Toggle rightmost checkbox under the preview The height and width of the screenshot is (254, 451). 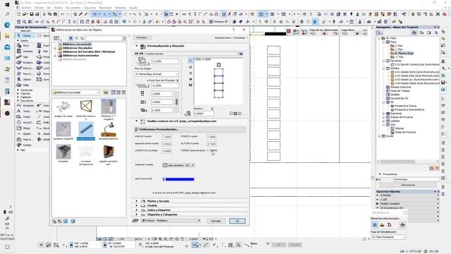coord(240,114)
